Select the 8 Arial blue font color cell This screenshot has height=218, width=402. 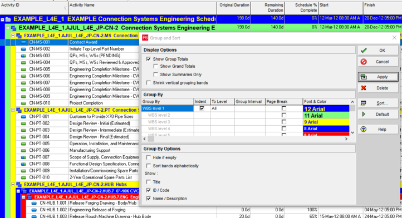326,128
